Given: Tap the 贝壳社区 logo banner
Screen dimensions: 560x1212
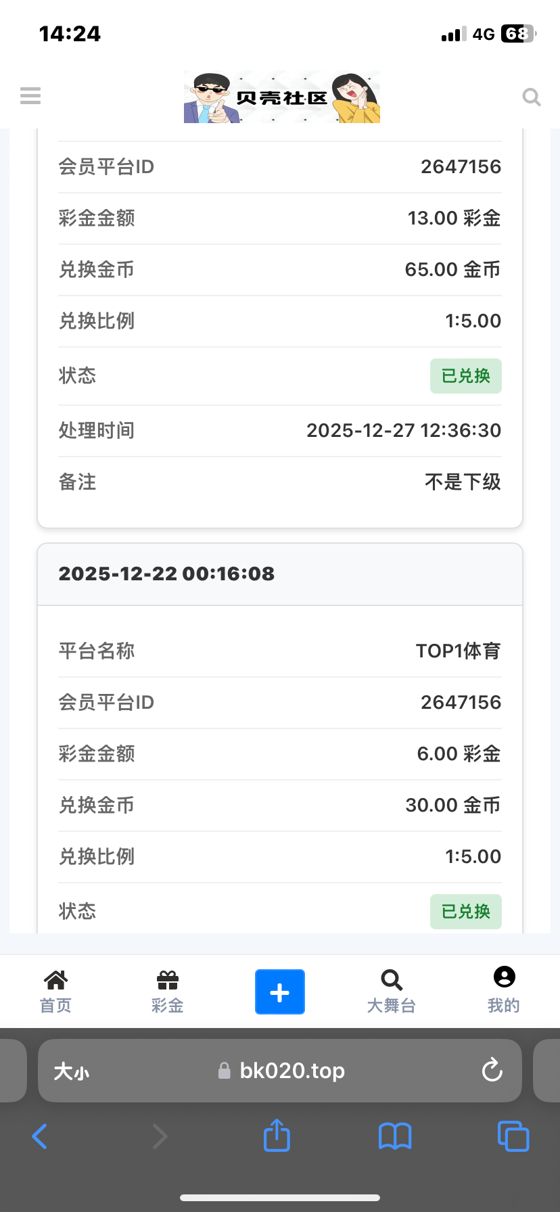Looking at the screenshot, I should [x=281, y=97].
